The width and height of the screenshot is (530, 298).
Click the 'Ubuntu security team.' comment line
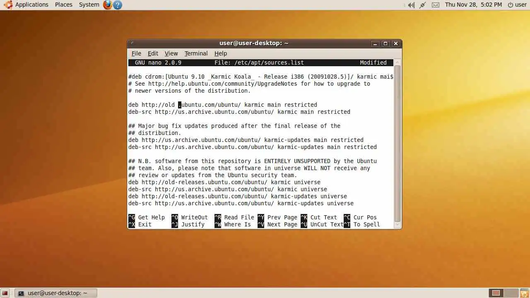(x=213, y=175)
